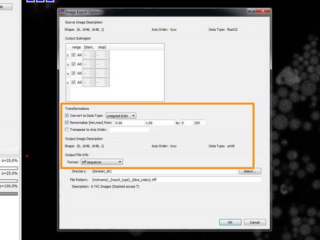This screenshot has height=240, width=320.
Task: Click the start spinner for axis t
Action: (x=89, y=55)
